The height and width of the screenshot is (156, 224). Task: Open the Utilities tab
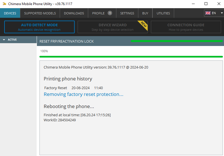tap(163, 13)
